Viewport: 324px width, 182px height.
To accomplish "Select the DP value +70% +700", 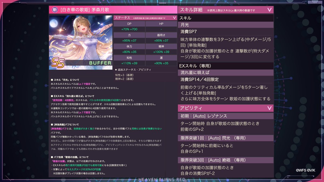I will coord(129,29).
